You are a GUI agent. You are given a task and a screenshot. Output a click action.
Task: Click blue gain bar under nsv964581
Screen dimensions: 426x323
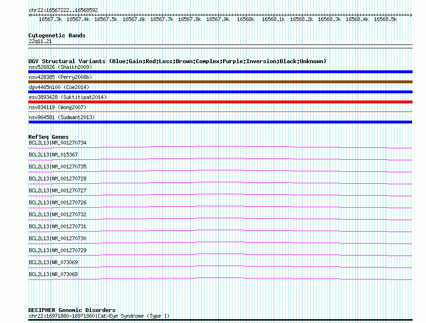[220, 122]
